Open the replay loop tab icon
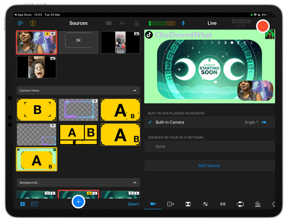This screenshot has width=288, height=222. coord(240,204)
